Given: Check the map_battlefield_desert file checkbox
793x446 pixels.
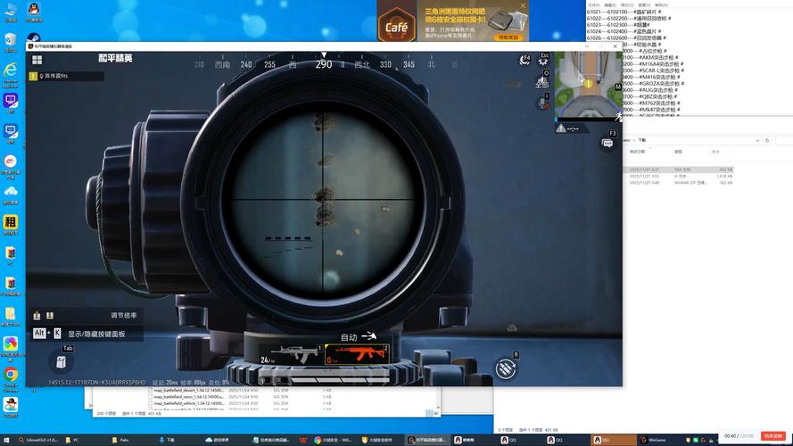Looking at the screenshot, I should (150, 391).
